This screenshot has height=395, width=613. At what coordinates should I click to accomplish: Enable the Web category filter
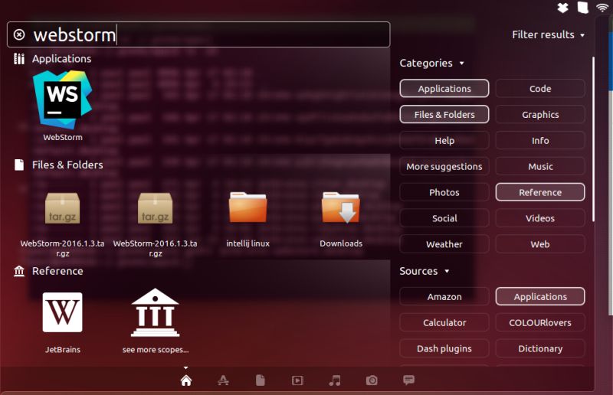[x=540, y=244]
